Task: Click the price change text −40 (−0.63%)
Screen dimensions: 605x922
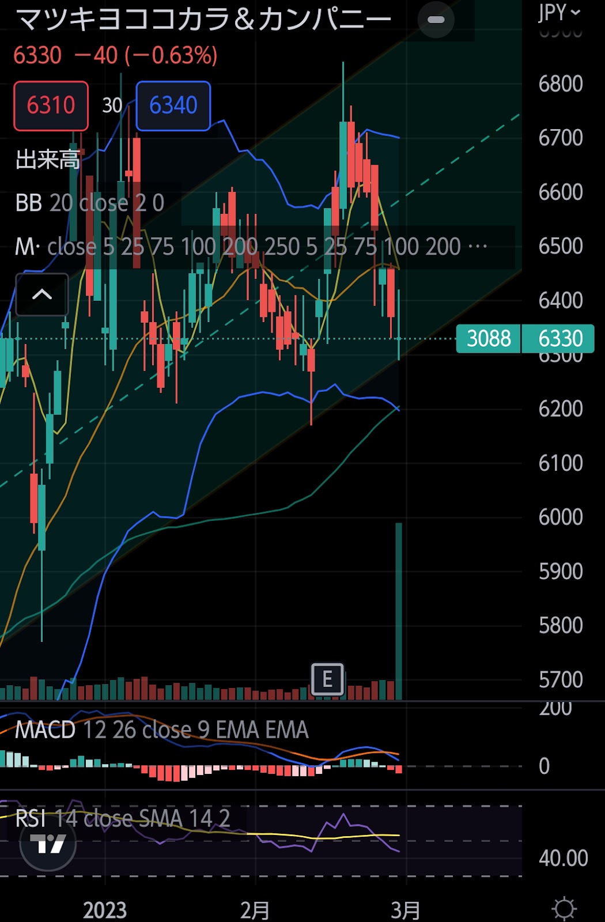Action: point(146,55)
